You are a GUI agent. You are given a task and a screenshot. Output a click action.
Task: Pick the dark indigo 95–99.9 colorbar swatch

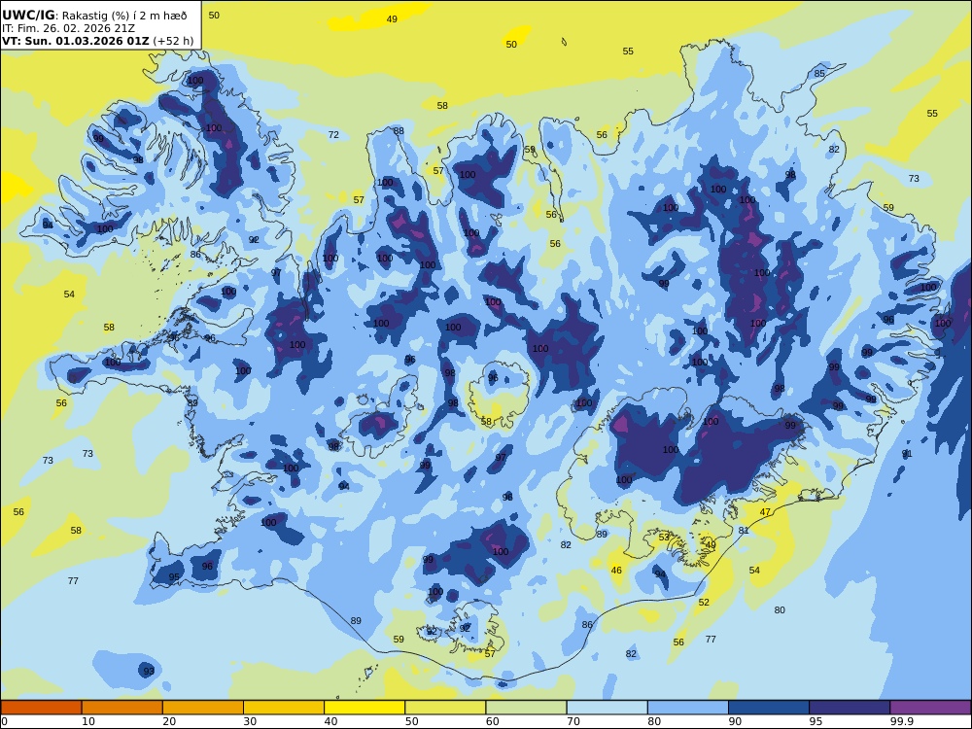tap(850, 708)
